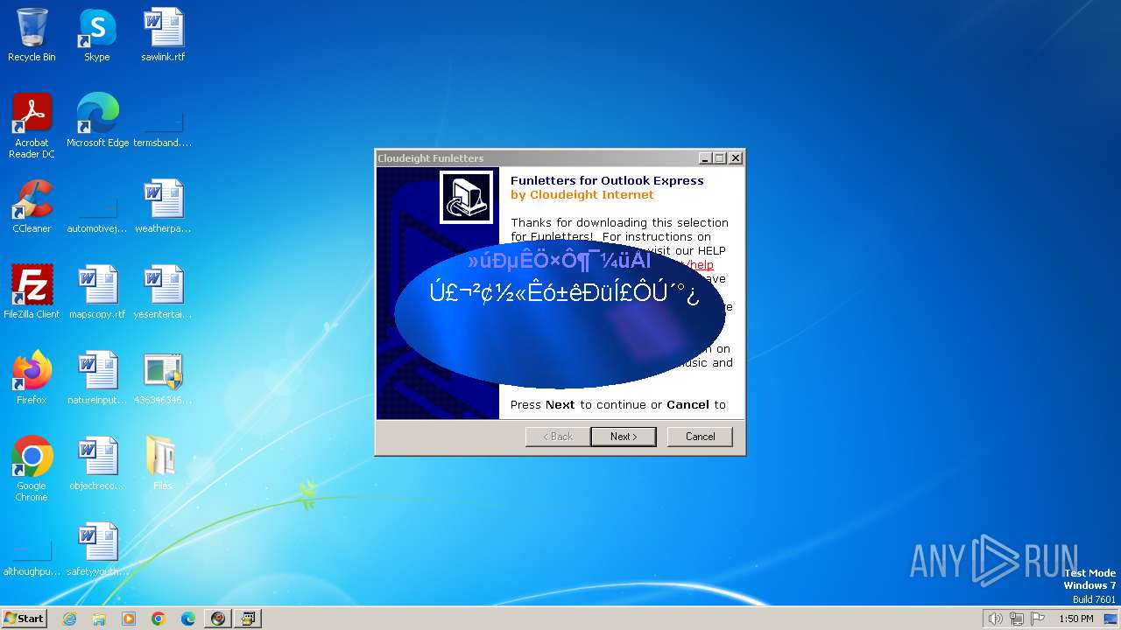
Task: Open the Windows Start menu
Action: pyautogui.click(x=24, y=619)
